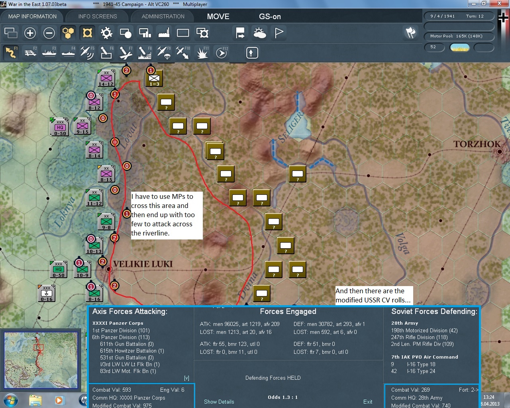This screenshot has height=408, width=510.
Task: Click the pennant flag icon
Action: 279,33
